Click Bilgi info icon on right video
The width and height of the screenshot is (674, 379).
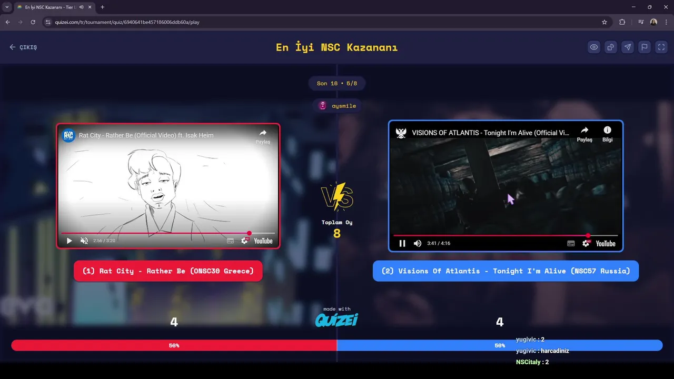pos(607,134)
